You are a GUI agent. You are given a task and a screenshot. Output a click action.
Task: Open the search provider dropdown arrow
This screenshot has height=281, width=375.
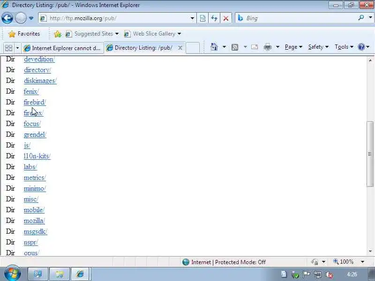pyautogui.click(x=370, y=18)
